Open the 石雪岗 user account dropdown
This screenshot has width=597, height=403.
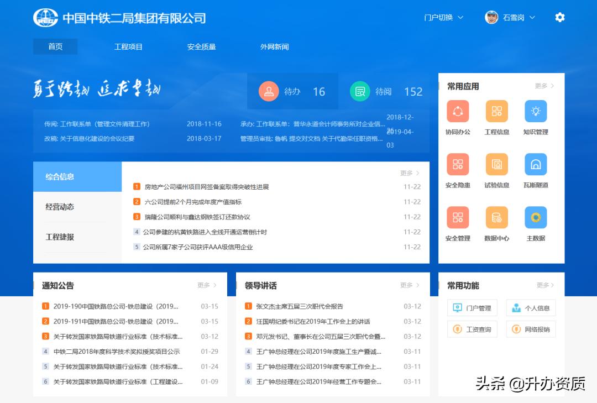tap(510, 17)
